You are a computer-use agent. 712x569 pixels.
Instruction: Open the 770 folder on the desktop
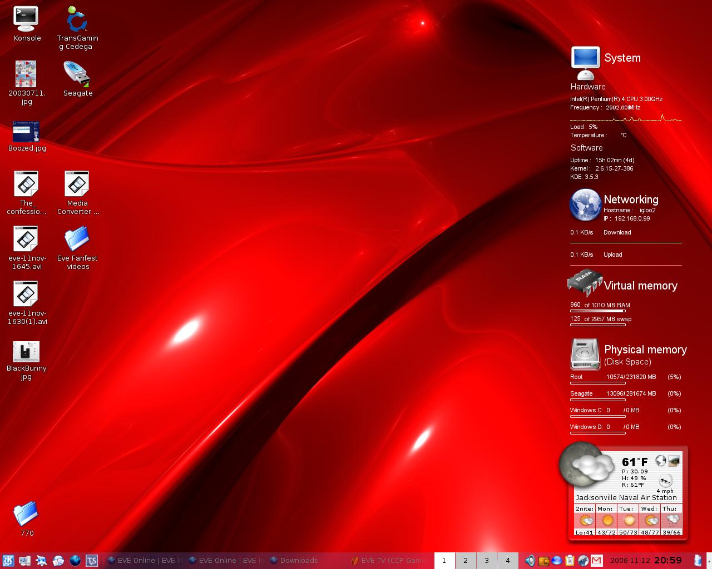[x=26, y=514]
